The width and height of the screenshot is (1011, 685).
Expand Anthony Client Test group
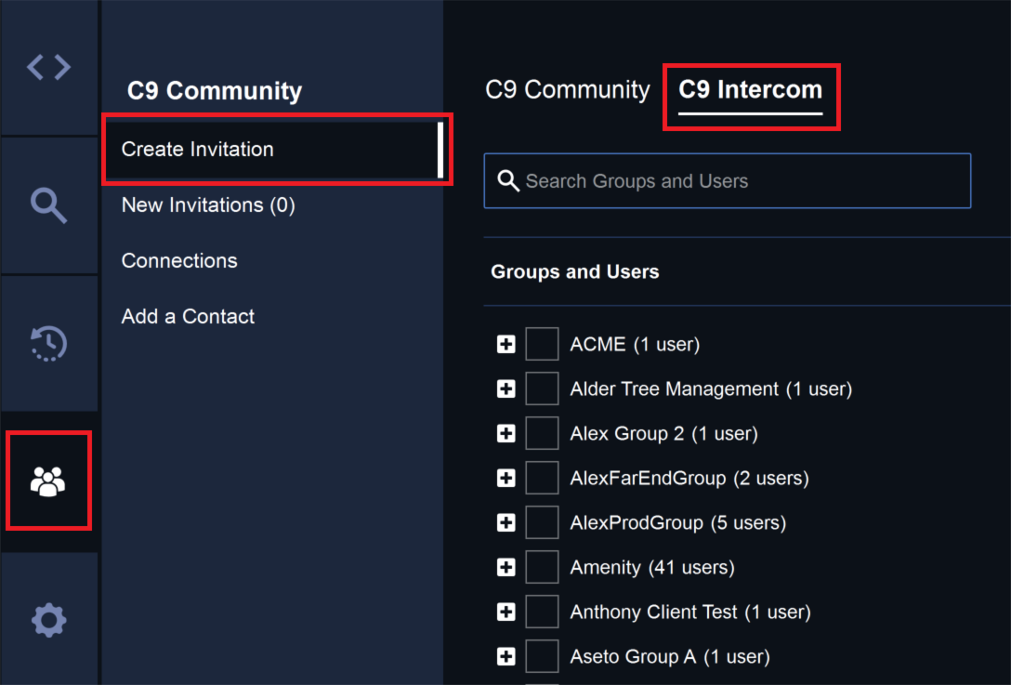tap(506, 612)
